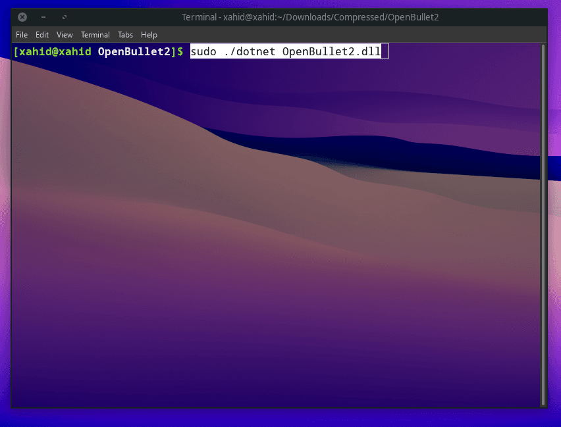Image resolution: width=561 pixels, height=427 pixels.
Task: Open the Edit menu
Action: [x=42, y=34]
